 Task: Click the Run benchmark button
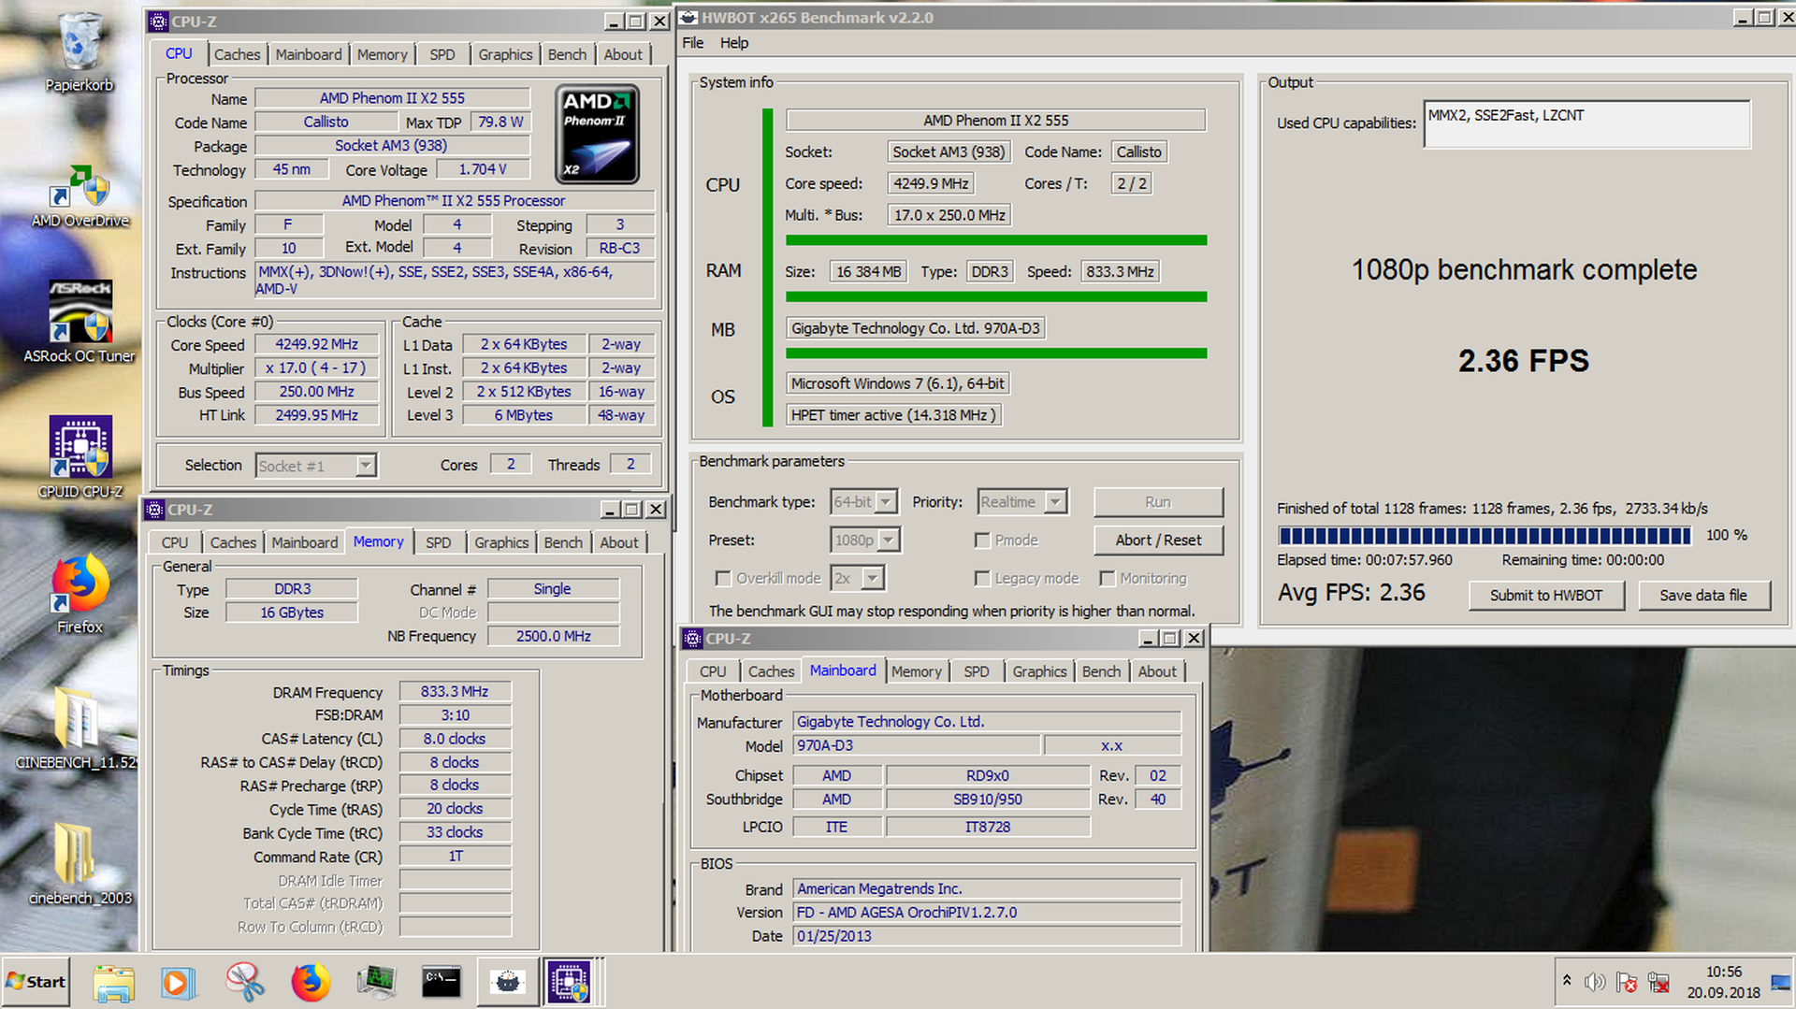pyautogui.click(x=1158, y=502)
